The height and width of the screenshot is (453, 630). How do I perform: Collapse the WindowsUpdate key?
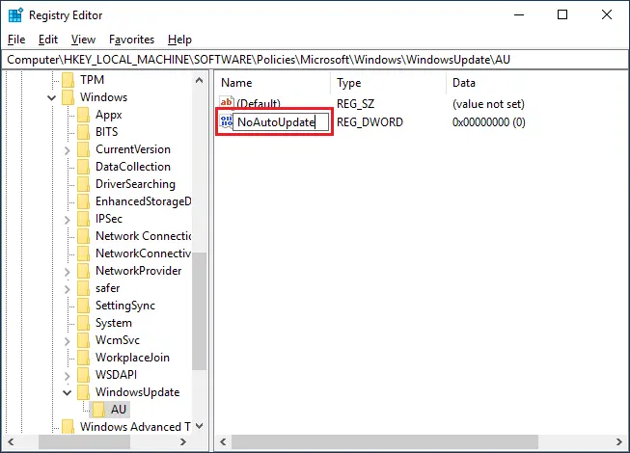pyautogui.click(x=68, y=392)
